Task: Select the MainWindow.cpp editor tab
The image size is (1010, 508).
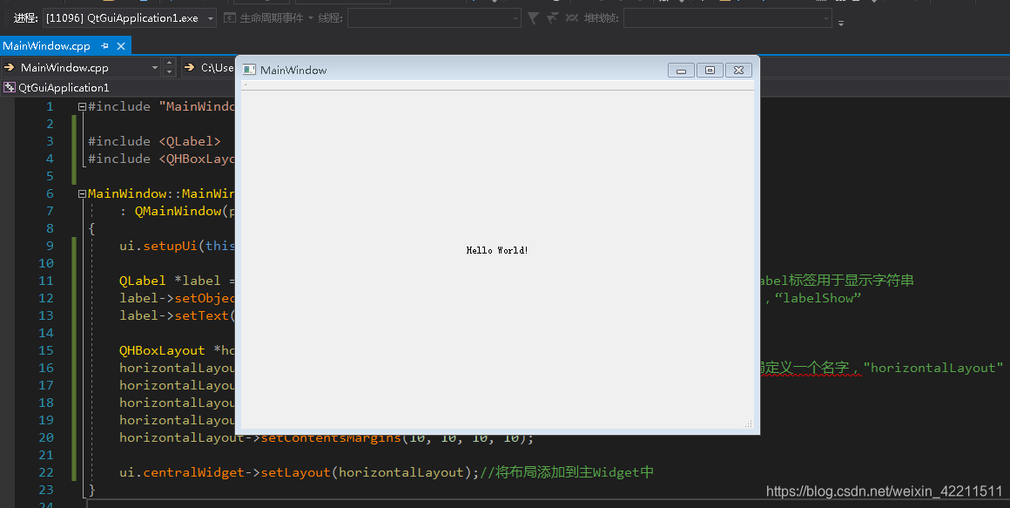Action: (46, 46)
